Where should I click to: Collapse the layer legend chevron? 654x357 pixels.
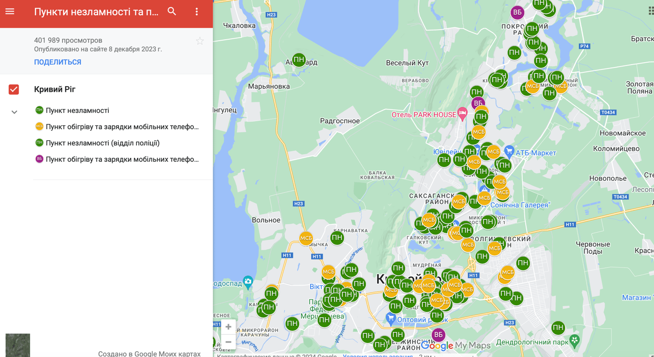point(14,112)
